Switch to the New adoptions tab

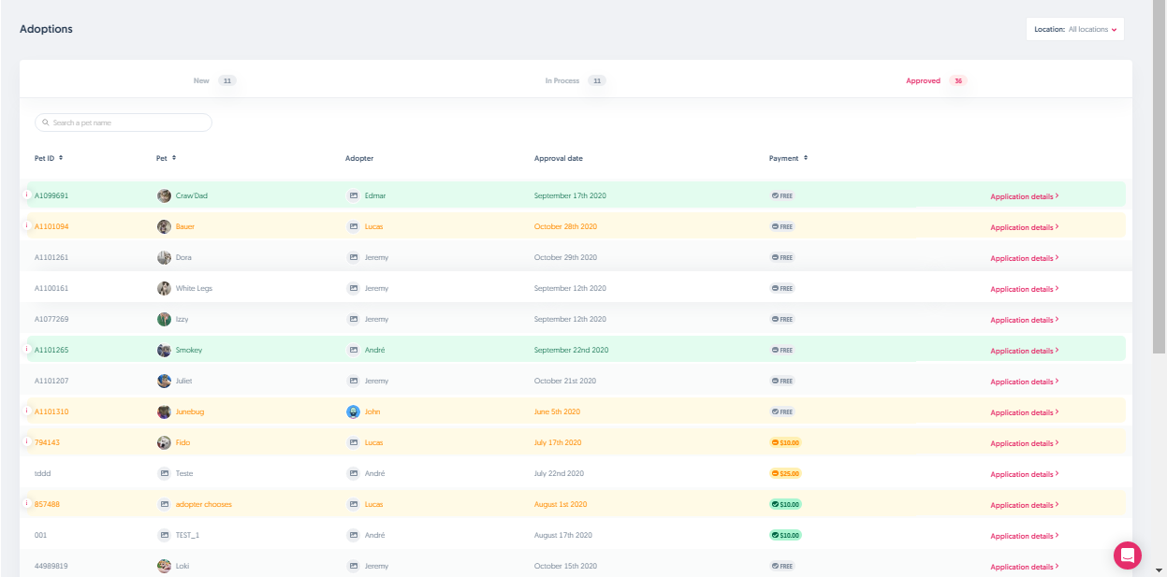(213, 80)
